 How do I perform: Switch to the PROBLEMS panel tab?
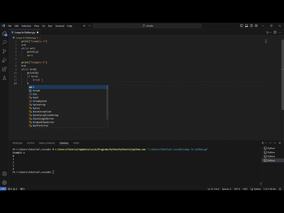point(18,143)
